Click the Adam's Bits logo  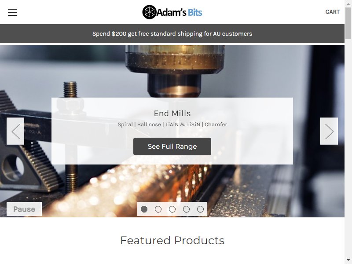pos(172,12)
